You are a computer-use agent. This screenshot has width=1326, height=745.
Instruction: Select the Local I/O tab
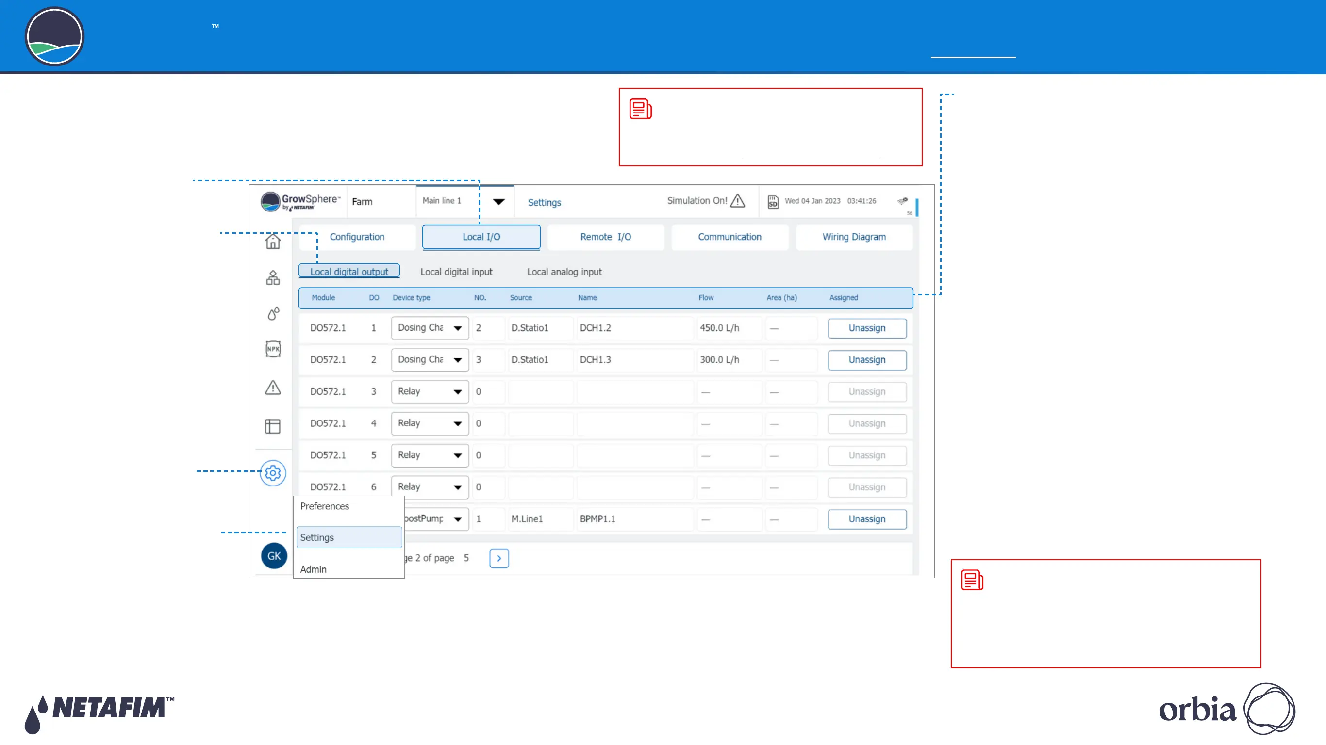481,237
